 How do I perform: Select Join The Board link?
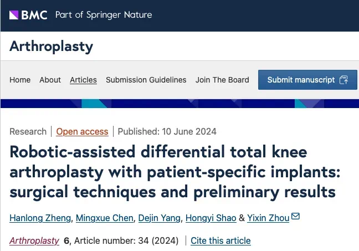222,80
